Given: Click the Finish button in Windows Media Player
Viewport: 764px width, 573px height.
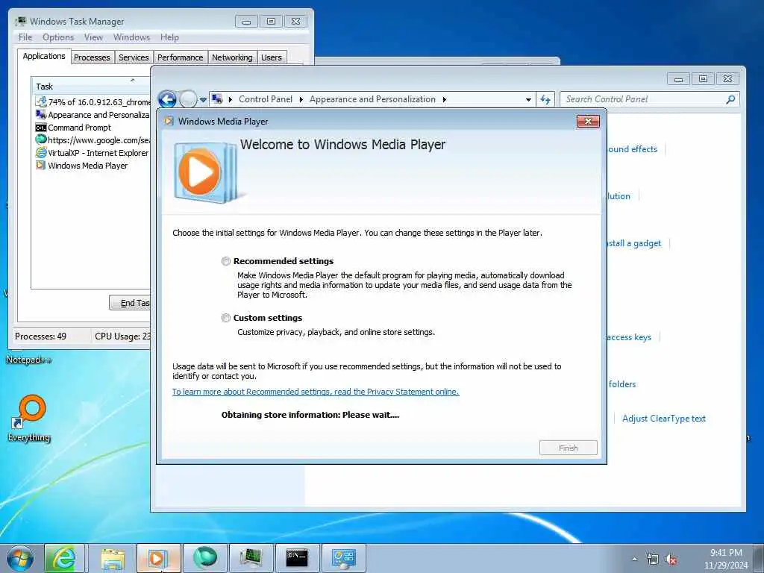Looking at the screenshot, I should click(568, 448).
